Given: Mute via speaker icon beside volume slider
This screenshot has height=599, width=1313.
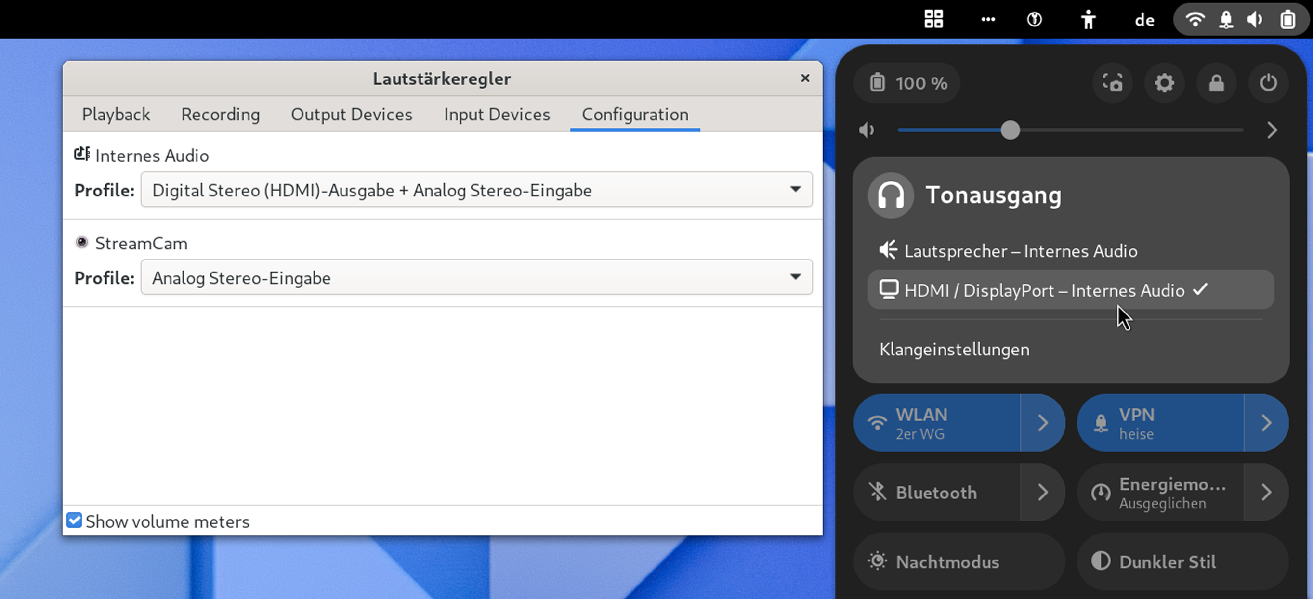Looking at the screenshot, I should (x=867, y=130).
